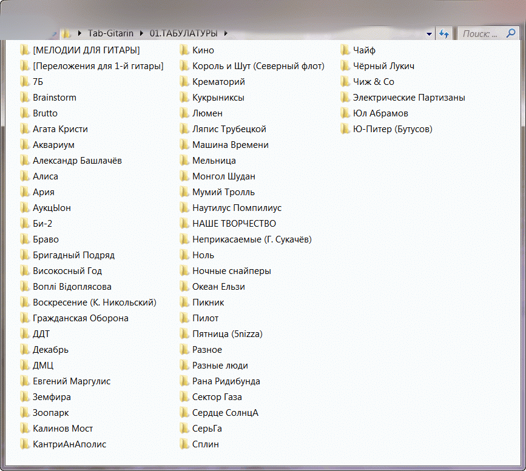Select the [МЕЛОДИИ ДЛЯ ГИТАРЫ] folder icon
Screen dimensions: 526x471
tap(24, 50)
